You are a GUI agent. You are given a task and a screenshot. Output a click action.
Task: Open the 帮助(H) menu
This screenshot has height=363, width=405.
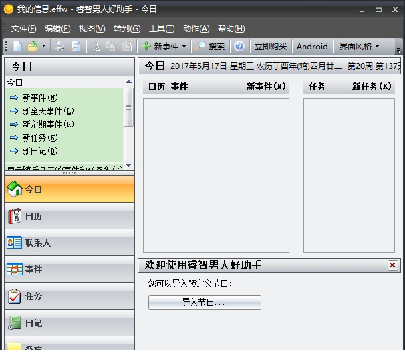(x=231, y=29)
